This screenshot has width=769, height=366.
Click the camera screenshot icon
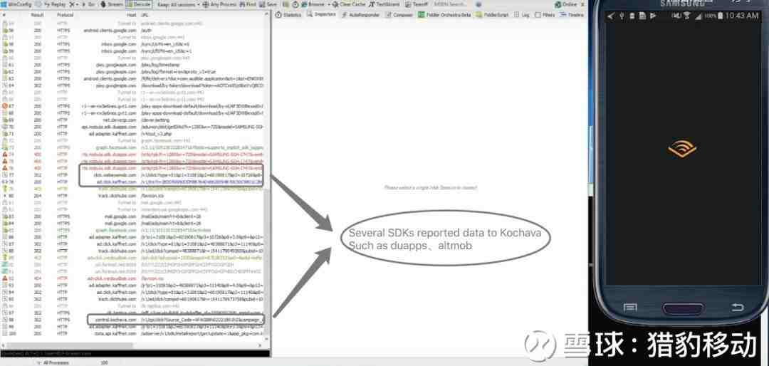coord(284,4)
